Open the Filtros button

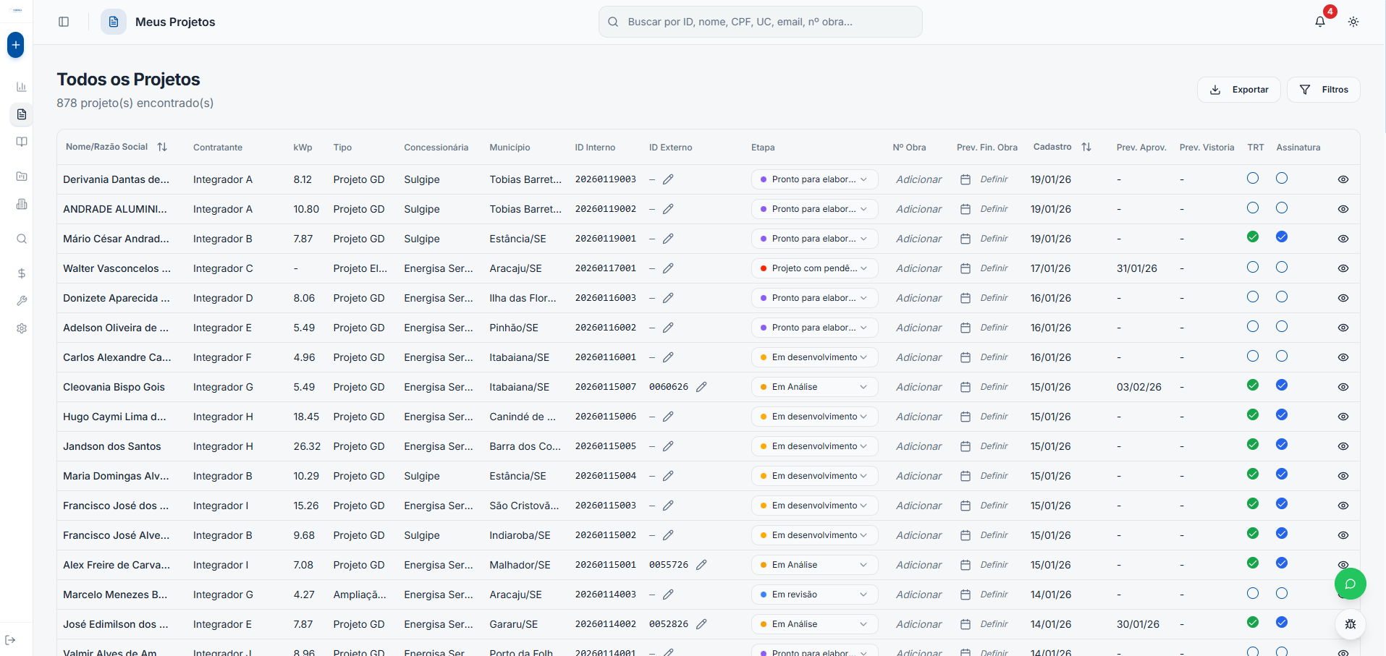pos(1323,90)
